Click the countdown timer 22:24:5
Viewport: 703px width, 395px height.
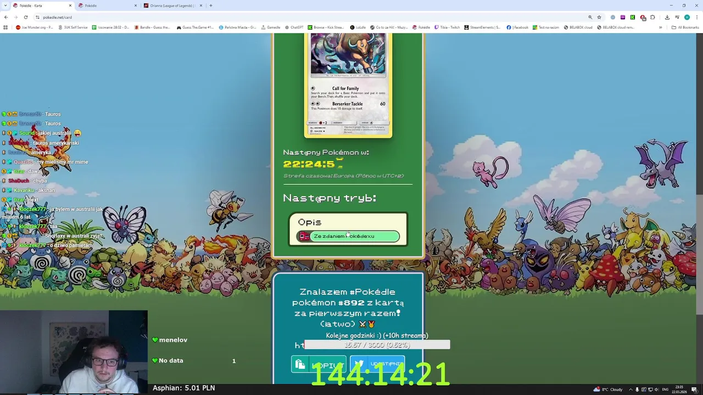coord(313,163)
